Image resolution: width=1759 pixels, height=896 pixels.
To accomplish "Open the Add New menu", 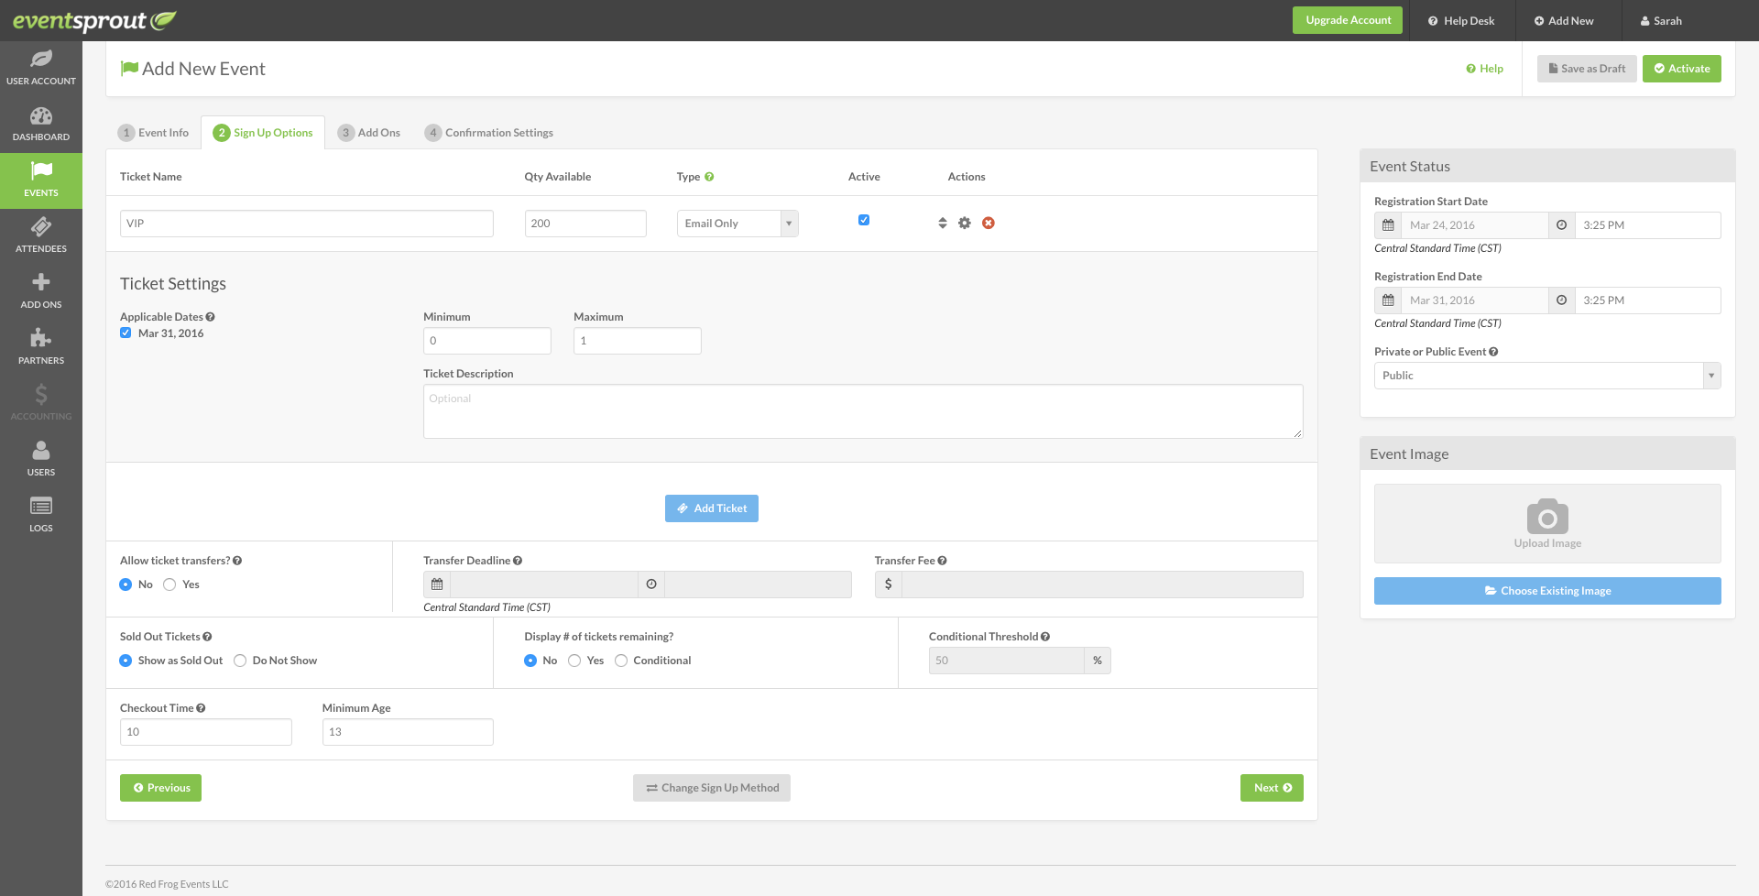I will tap(1565, 20).
